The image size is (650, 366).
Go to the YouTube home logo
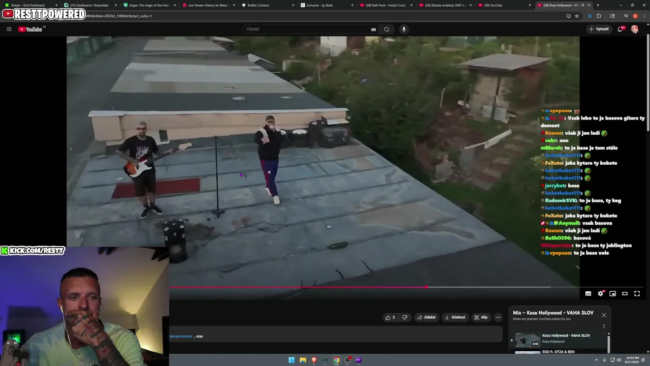point(30,29)
